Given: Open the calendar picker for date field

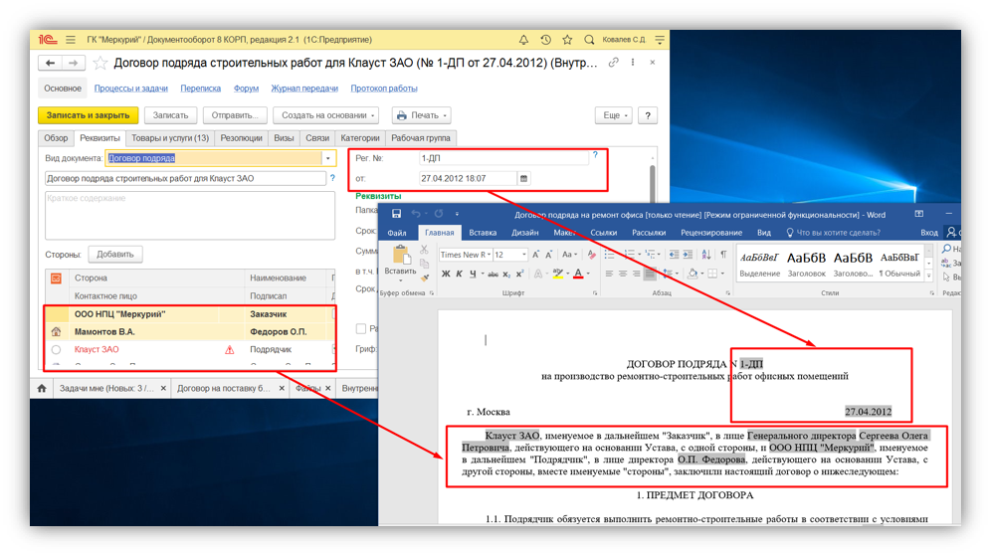Looking at the screenshot, I should click(523, 179).
